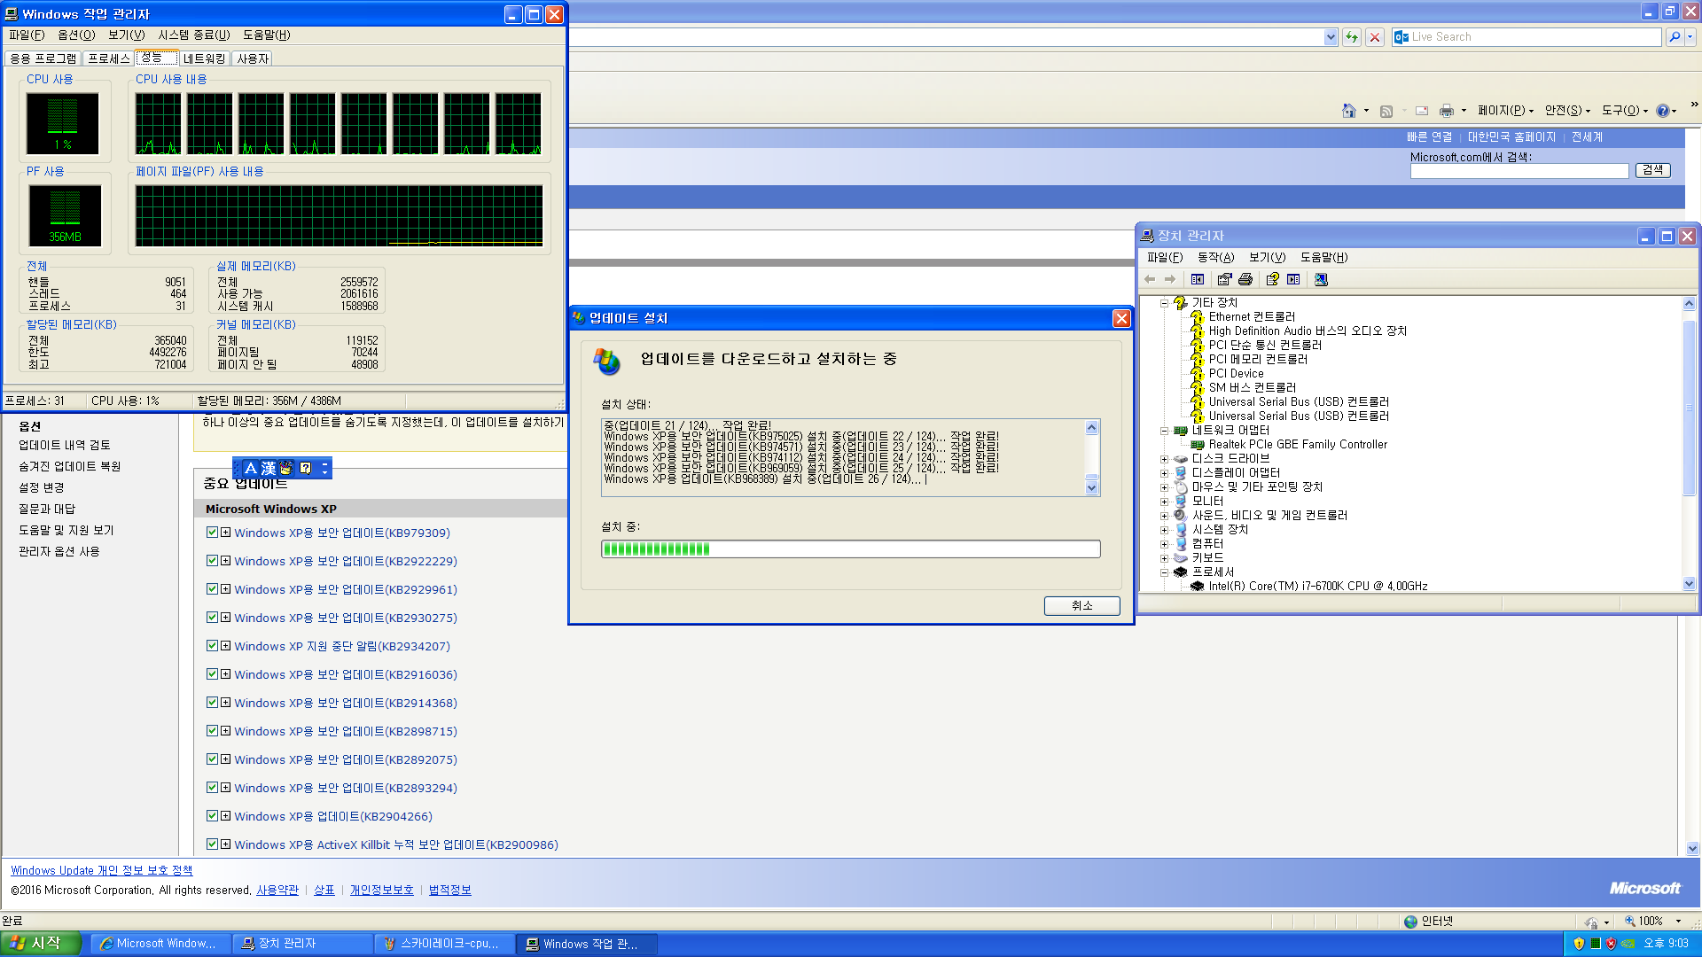Click the IE stop loading button

pyautogui.click(x=1375, y=37)
